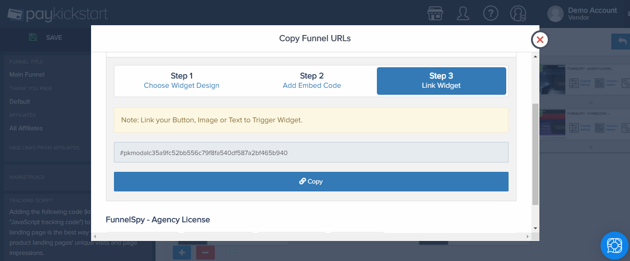Select the Step 2 Add Embed Code tab
Image resolution: width=630 pixels, height=261 pixels.
[312, 80]
